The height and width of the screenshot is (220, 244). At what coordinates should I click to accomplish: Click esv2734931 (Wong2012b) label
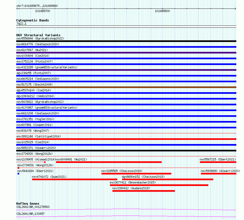(35, 165)
